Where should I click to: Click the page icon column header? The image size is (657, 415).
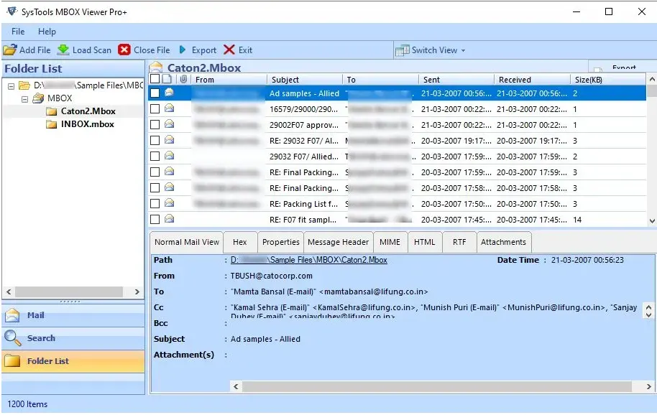pyautogui.click(x=167, y=79)
